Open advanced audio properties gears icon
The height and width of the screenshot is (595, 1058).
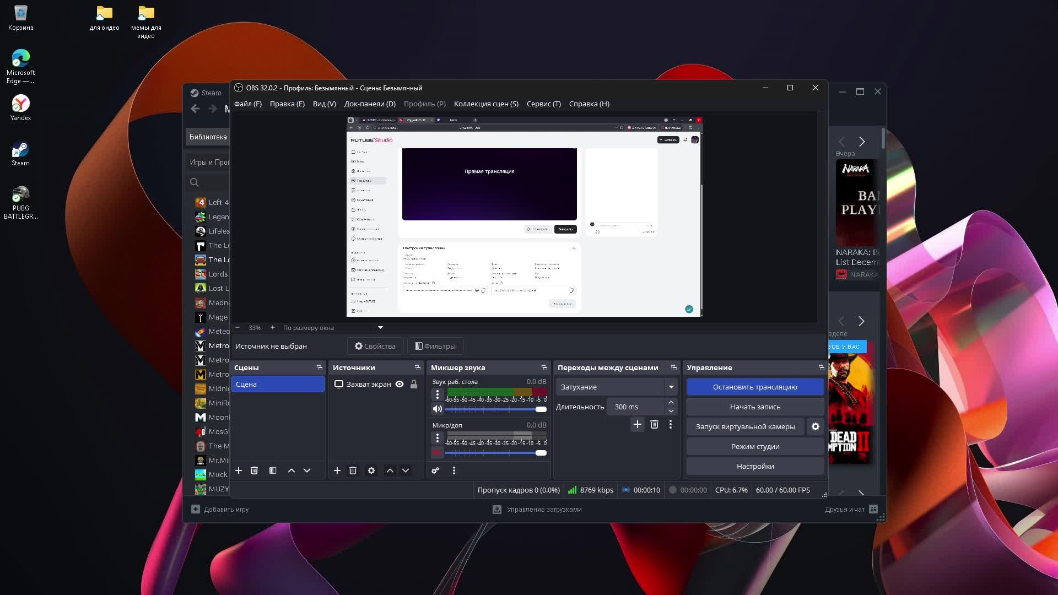pyautogui.click(x=435, y=470)
